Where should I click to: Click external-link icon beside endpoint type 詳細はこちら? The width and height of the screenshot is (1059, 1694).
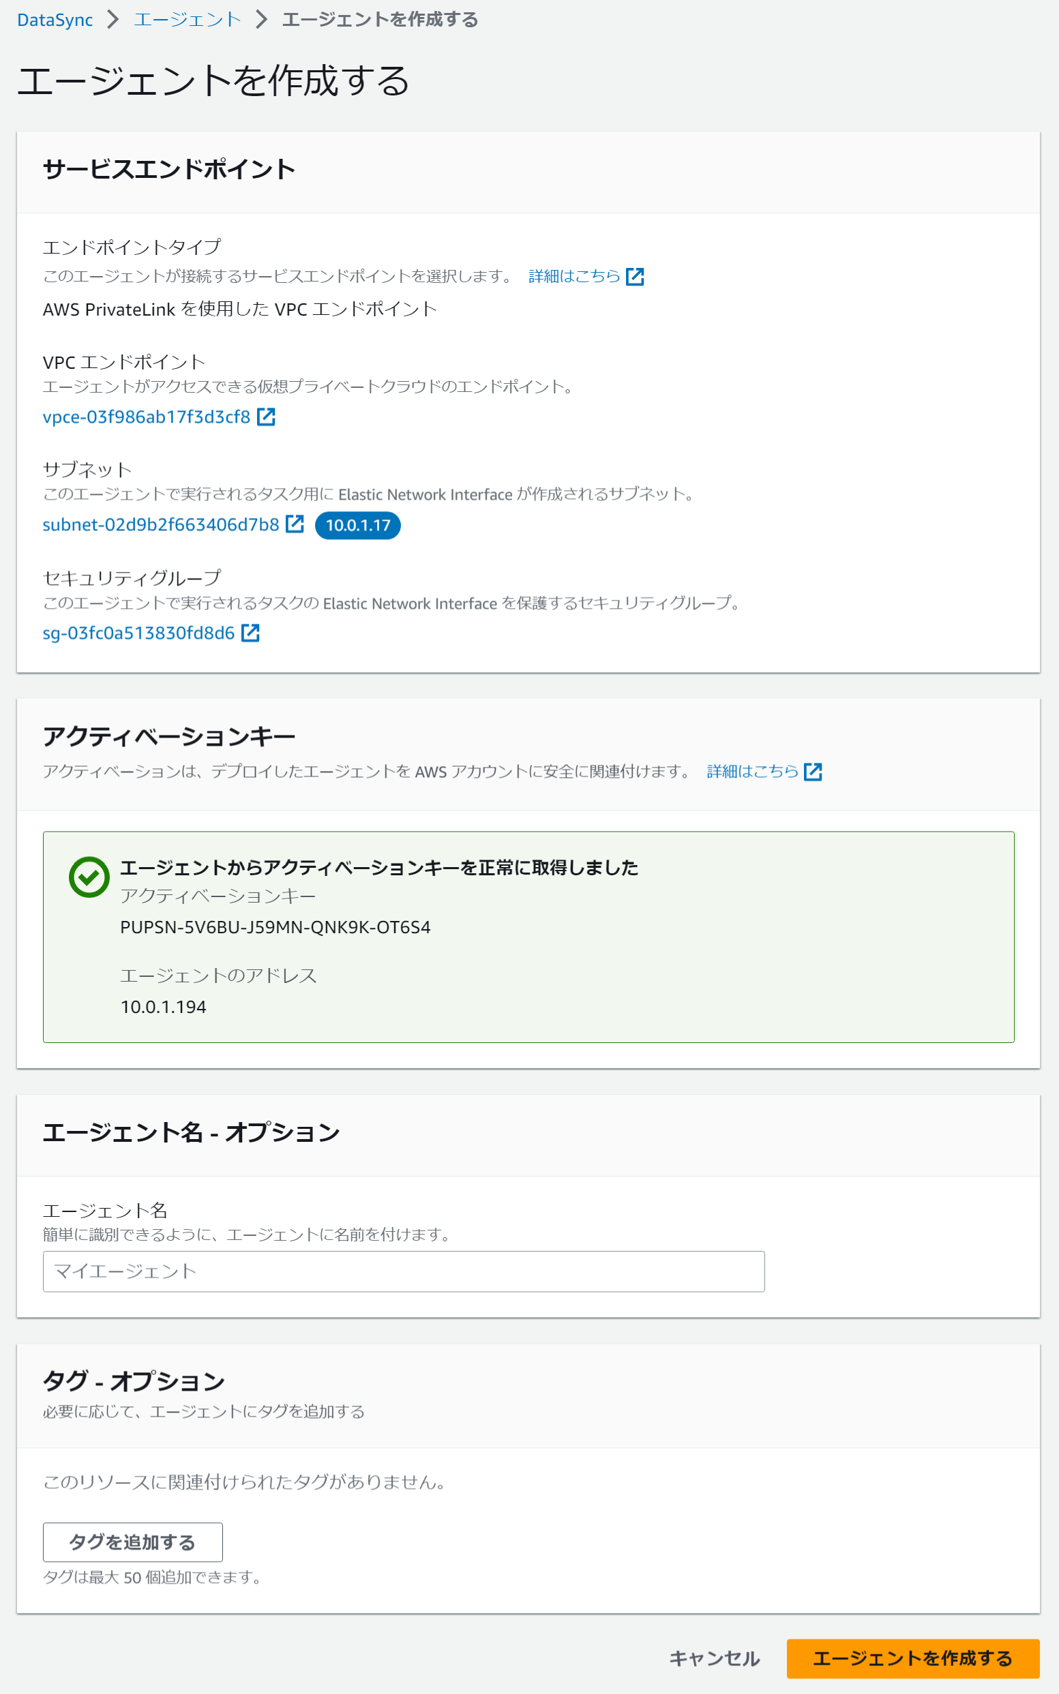[x=636, y=277]
